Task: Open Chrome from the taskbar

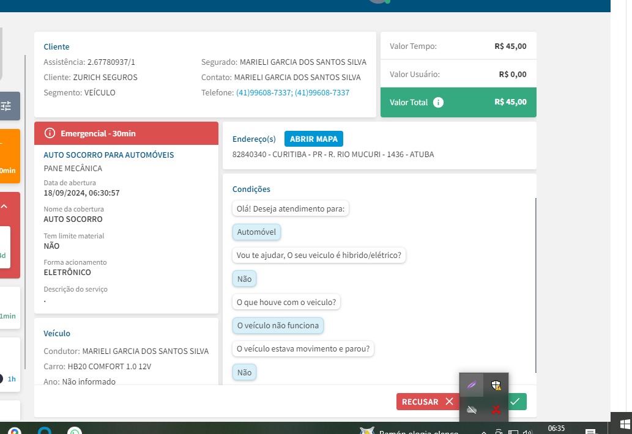Action: point(14,431)
